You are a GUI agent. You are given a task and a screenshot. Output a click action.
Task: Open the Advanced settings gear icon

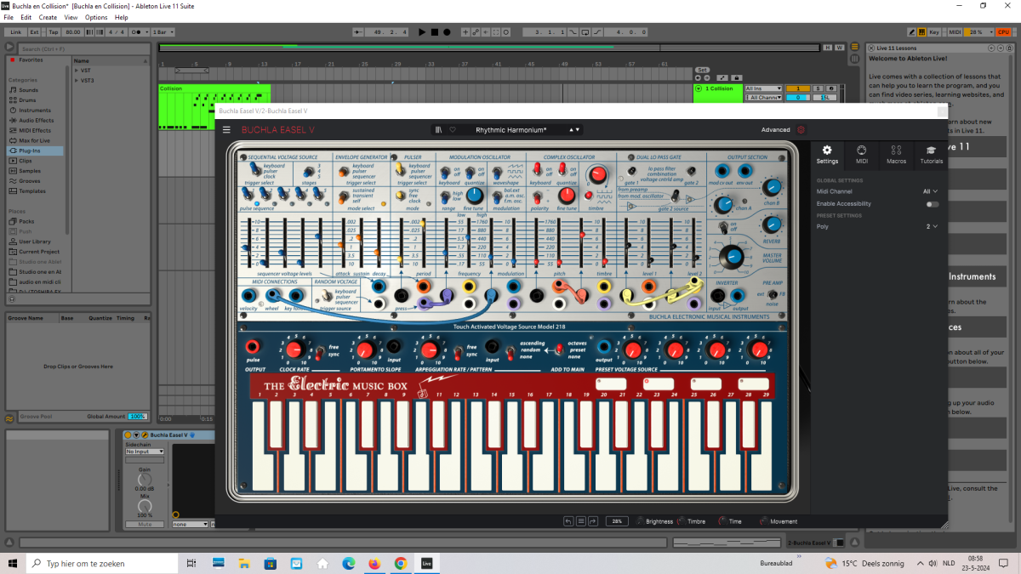click(x=801, y=130)
